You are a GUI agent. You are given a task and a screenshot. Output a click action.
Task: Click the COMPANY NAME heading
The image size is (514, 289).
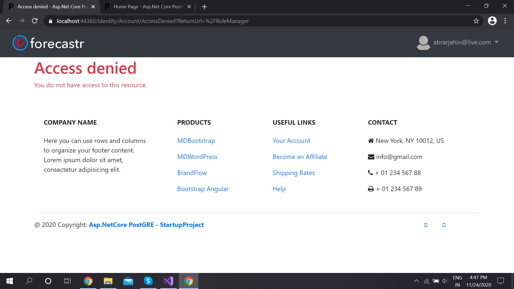(70, 123)
